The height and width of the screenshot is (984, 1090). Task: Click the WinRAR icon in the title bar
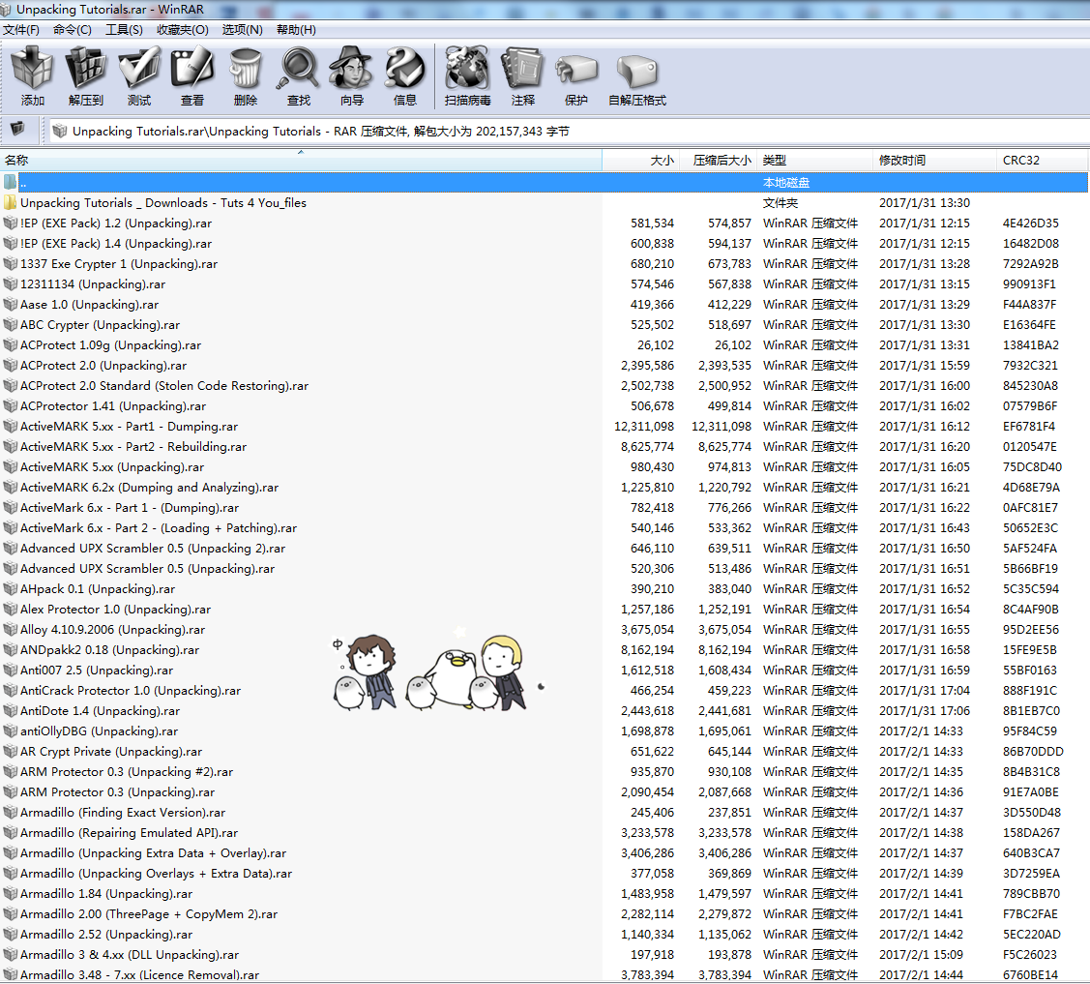click(6, 10)
